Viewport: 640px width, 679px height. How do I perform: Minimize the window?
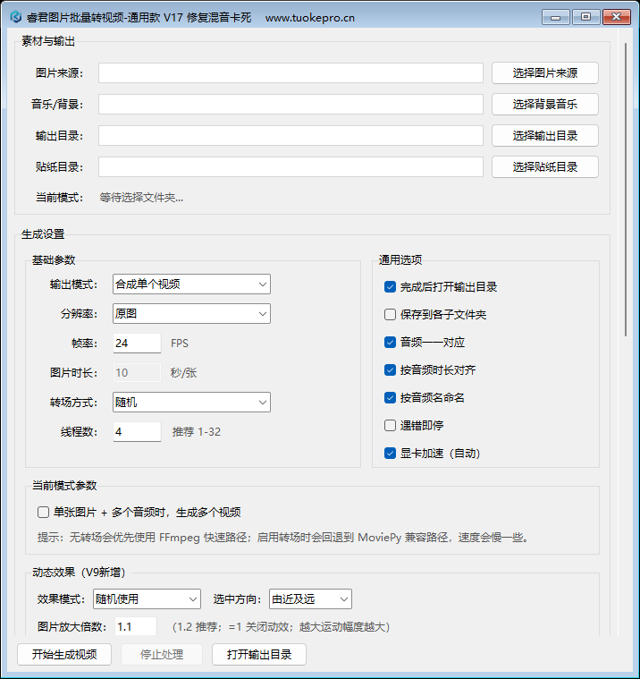pyautogui.click(x=556, y=17)
